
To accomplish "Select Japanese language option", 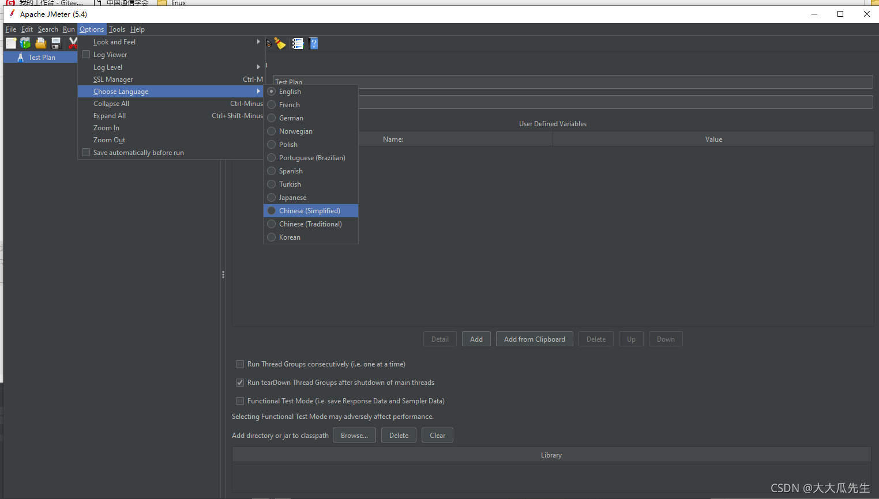I will tap(311, 198).
